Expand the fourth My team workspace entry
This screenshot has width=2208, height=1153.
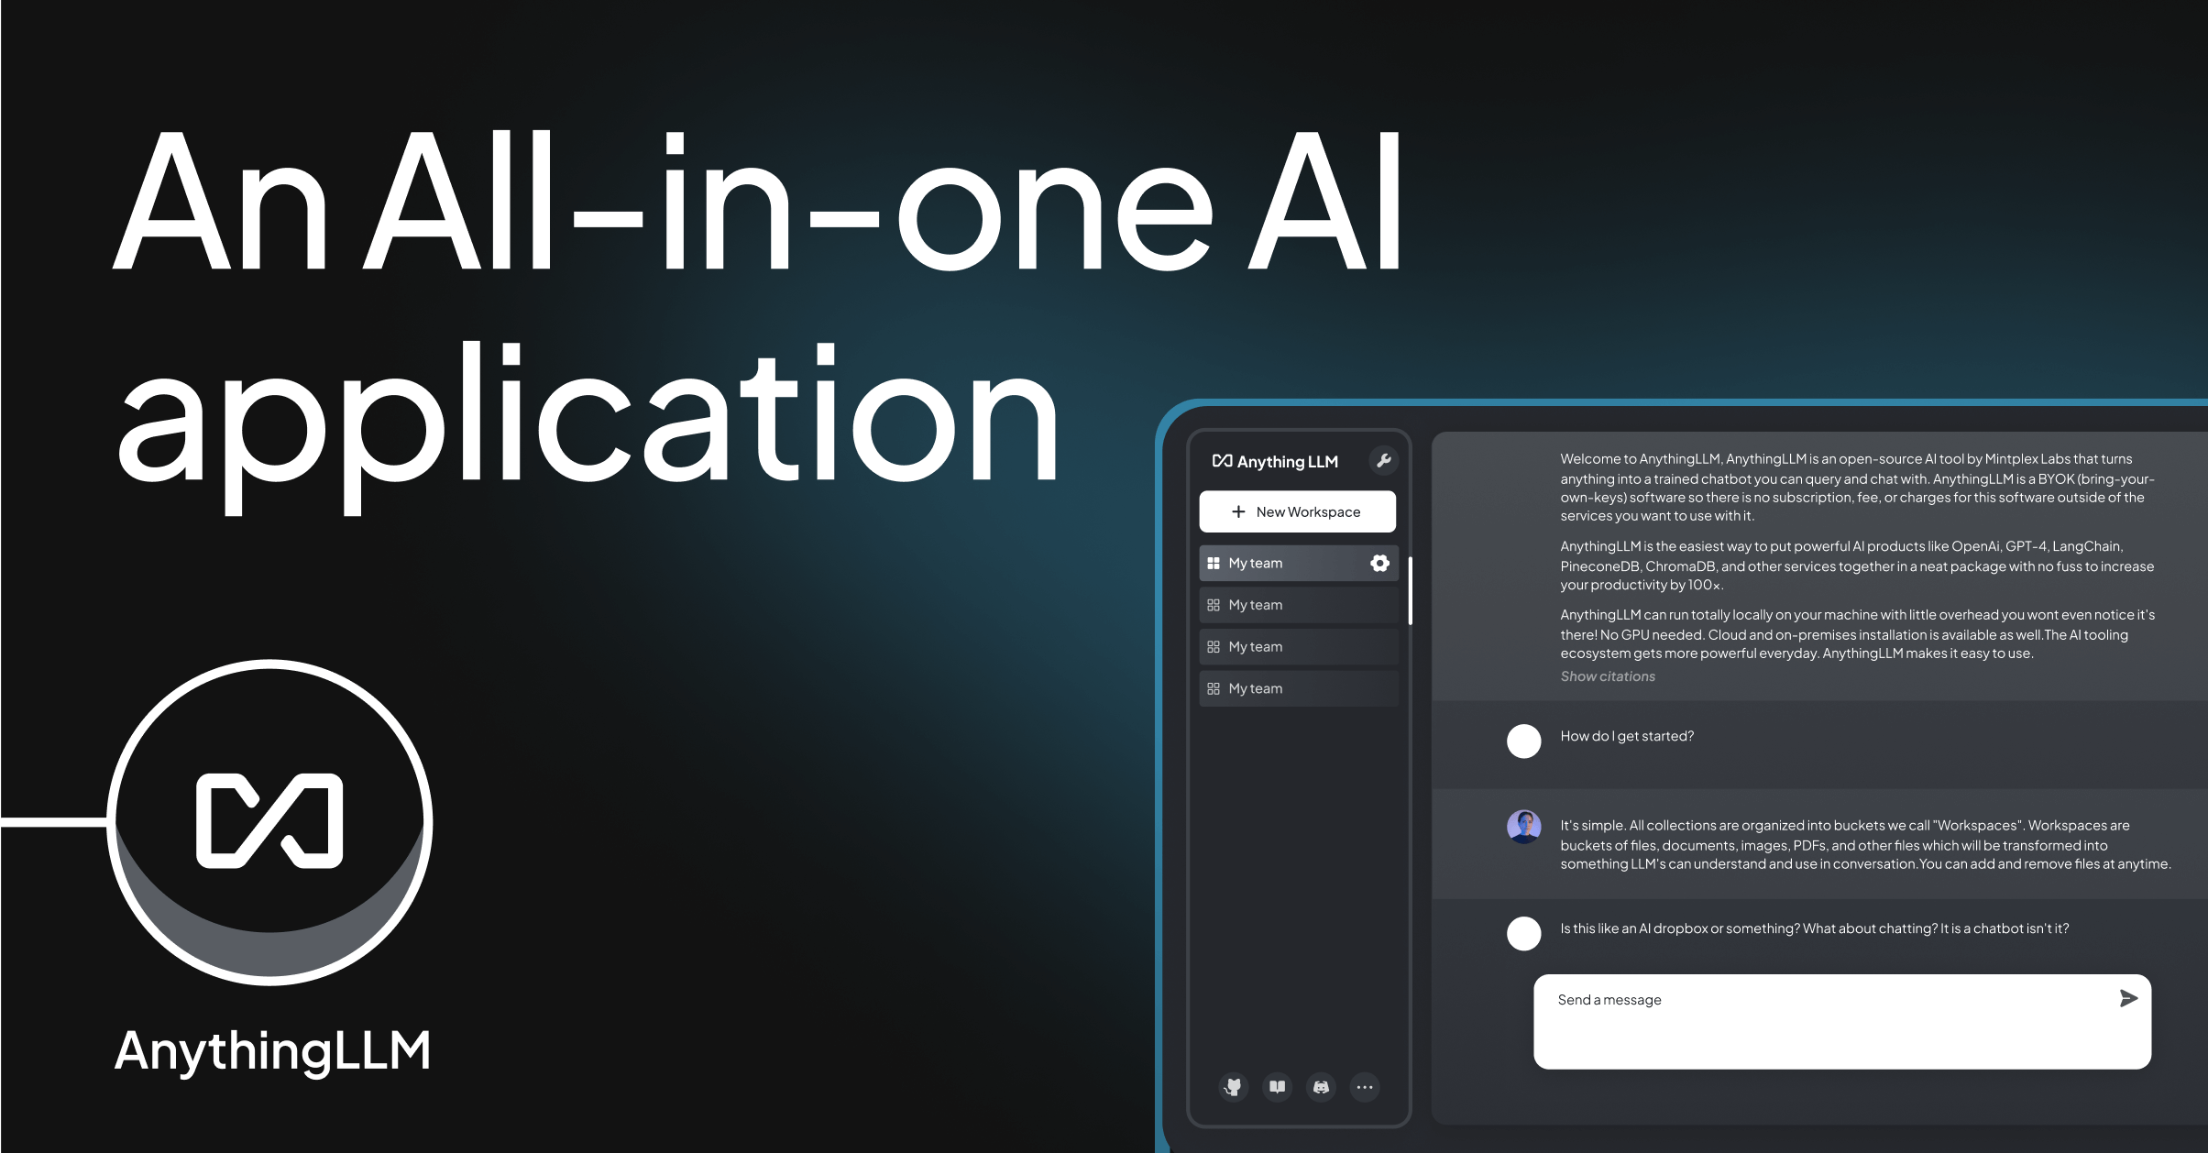1292,689
